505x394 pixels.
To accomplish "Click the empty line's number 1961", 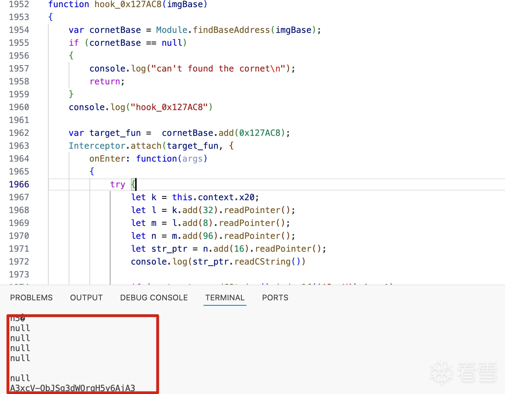I will click(x=19, y=120).
